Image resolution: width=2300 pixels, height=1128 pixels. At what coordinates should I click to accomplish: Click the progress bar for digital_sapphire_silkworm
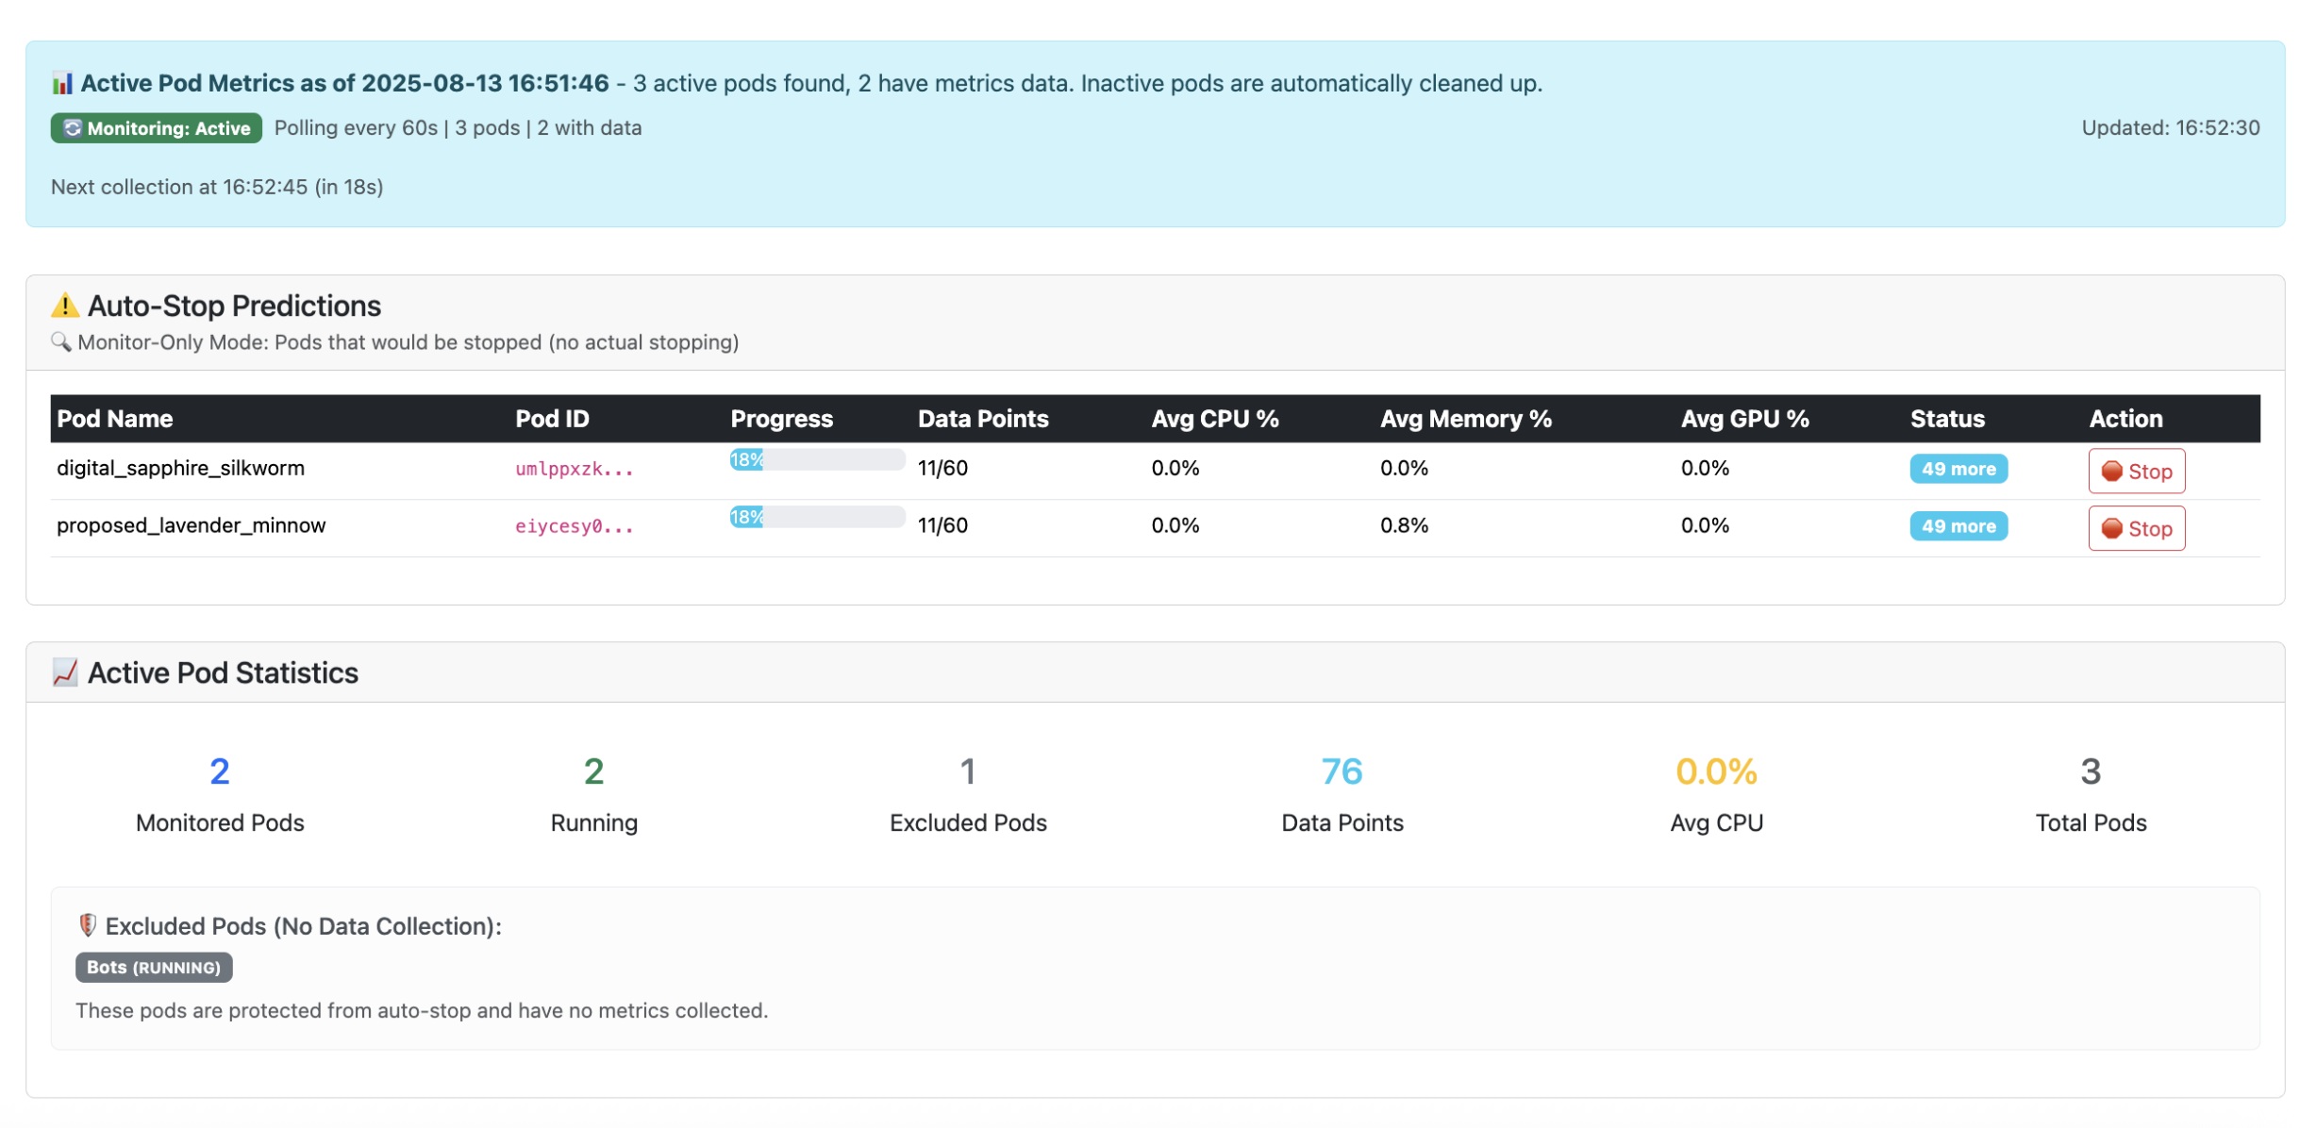(x=816, y=460)
